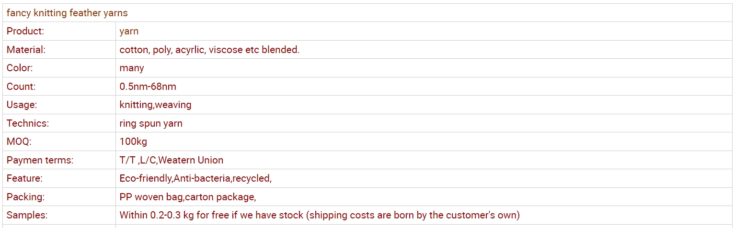The height and width of the screenshot is (228, 735).
Task: Select the cotton, poly, acyrlic blended material text
Action: (x=209, y=50)
